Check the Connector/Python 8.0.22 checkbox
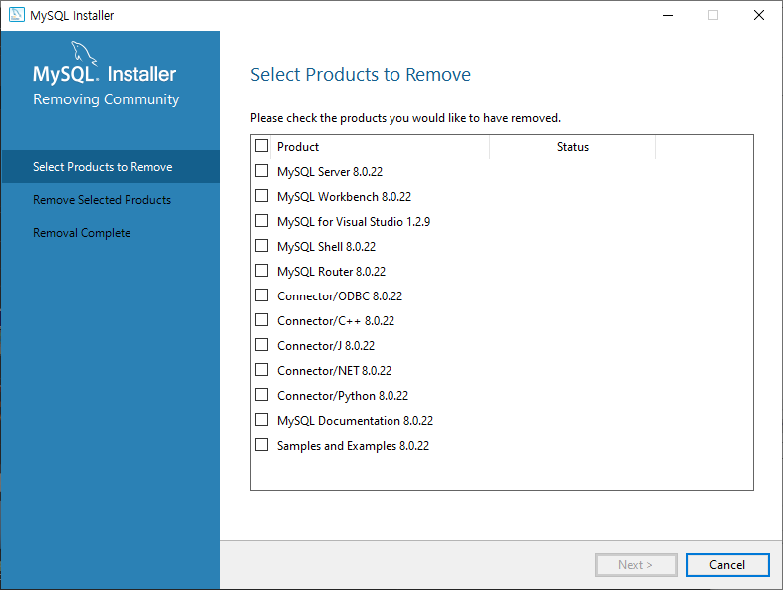Screen dimensions: 783x590 [x=261, y=395]
